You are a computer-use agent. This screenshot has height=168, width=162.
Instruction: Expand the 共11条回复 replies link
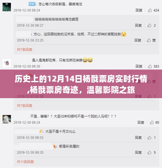click(x=25, y=162)
